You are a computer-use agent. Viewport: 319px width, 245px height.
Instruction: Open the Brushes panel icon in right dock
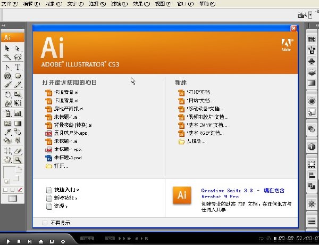[x=312, y=50]
